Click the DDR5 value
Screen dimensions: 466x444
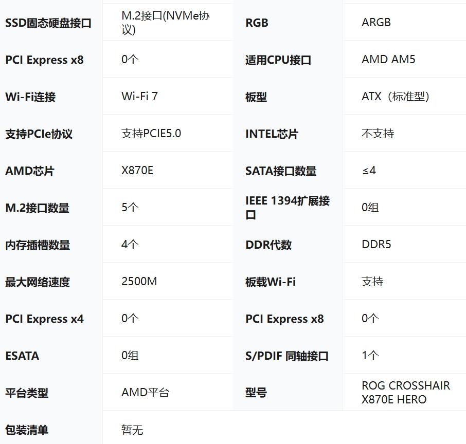pyautogui.click(x=377, y=245)
